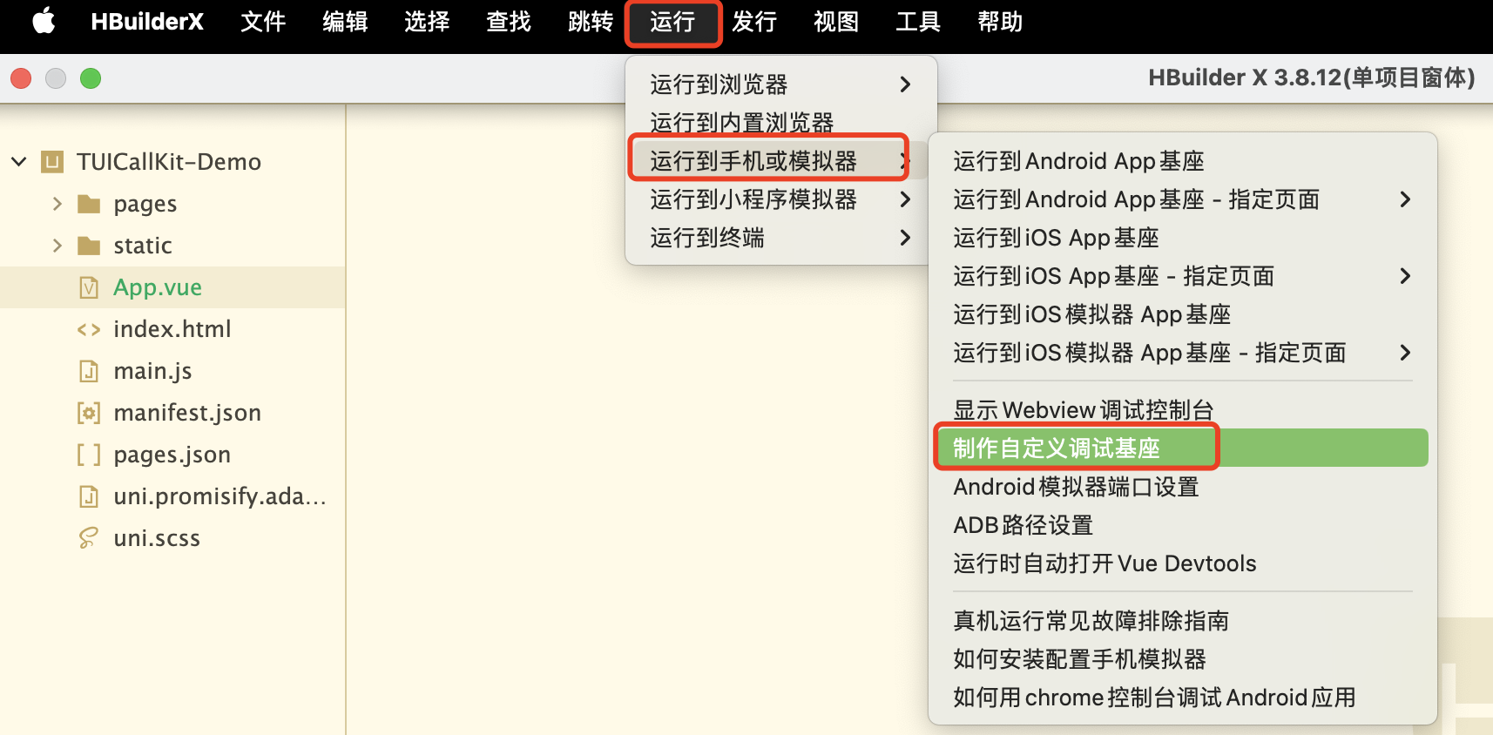Viewport: 1493px width, 735px height.
Task: Select 运行到内置浏览器 menu item
Action: tap(781, 123)
